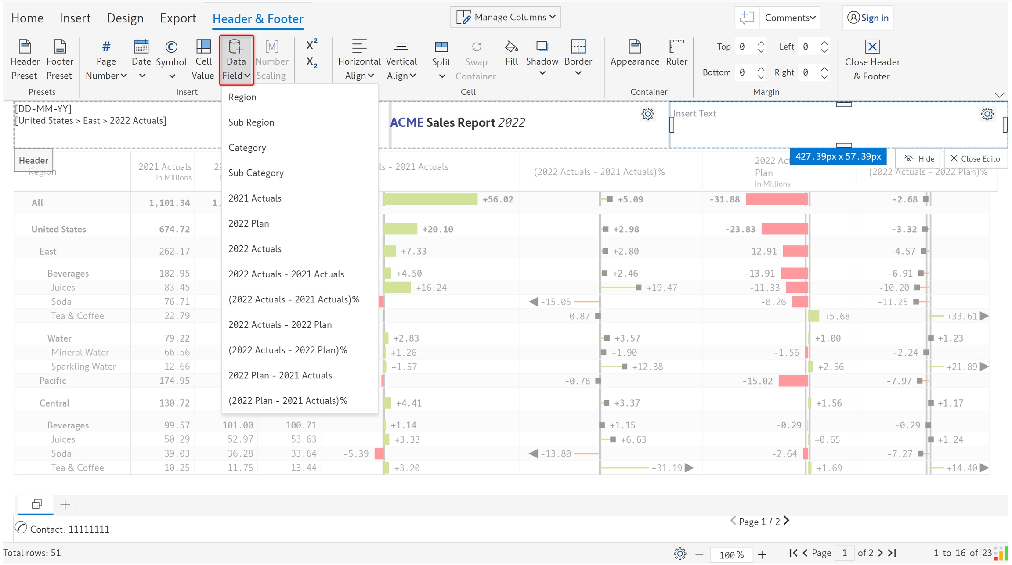Open the Appearance settings

(x=634, y=47)
